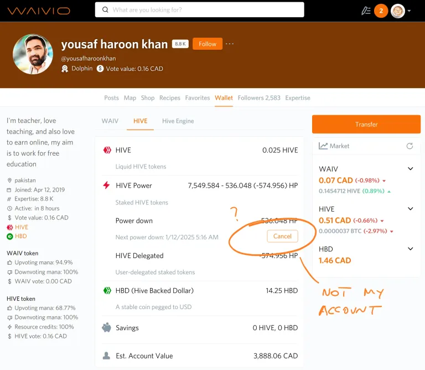Click the 0.025 HIVE balance
Screen dimensions: 425x370
point(280,150)
